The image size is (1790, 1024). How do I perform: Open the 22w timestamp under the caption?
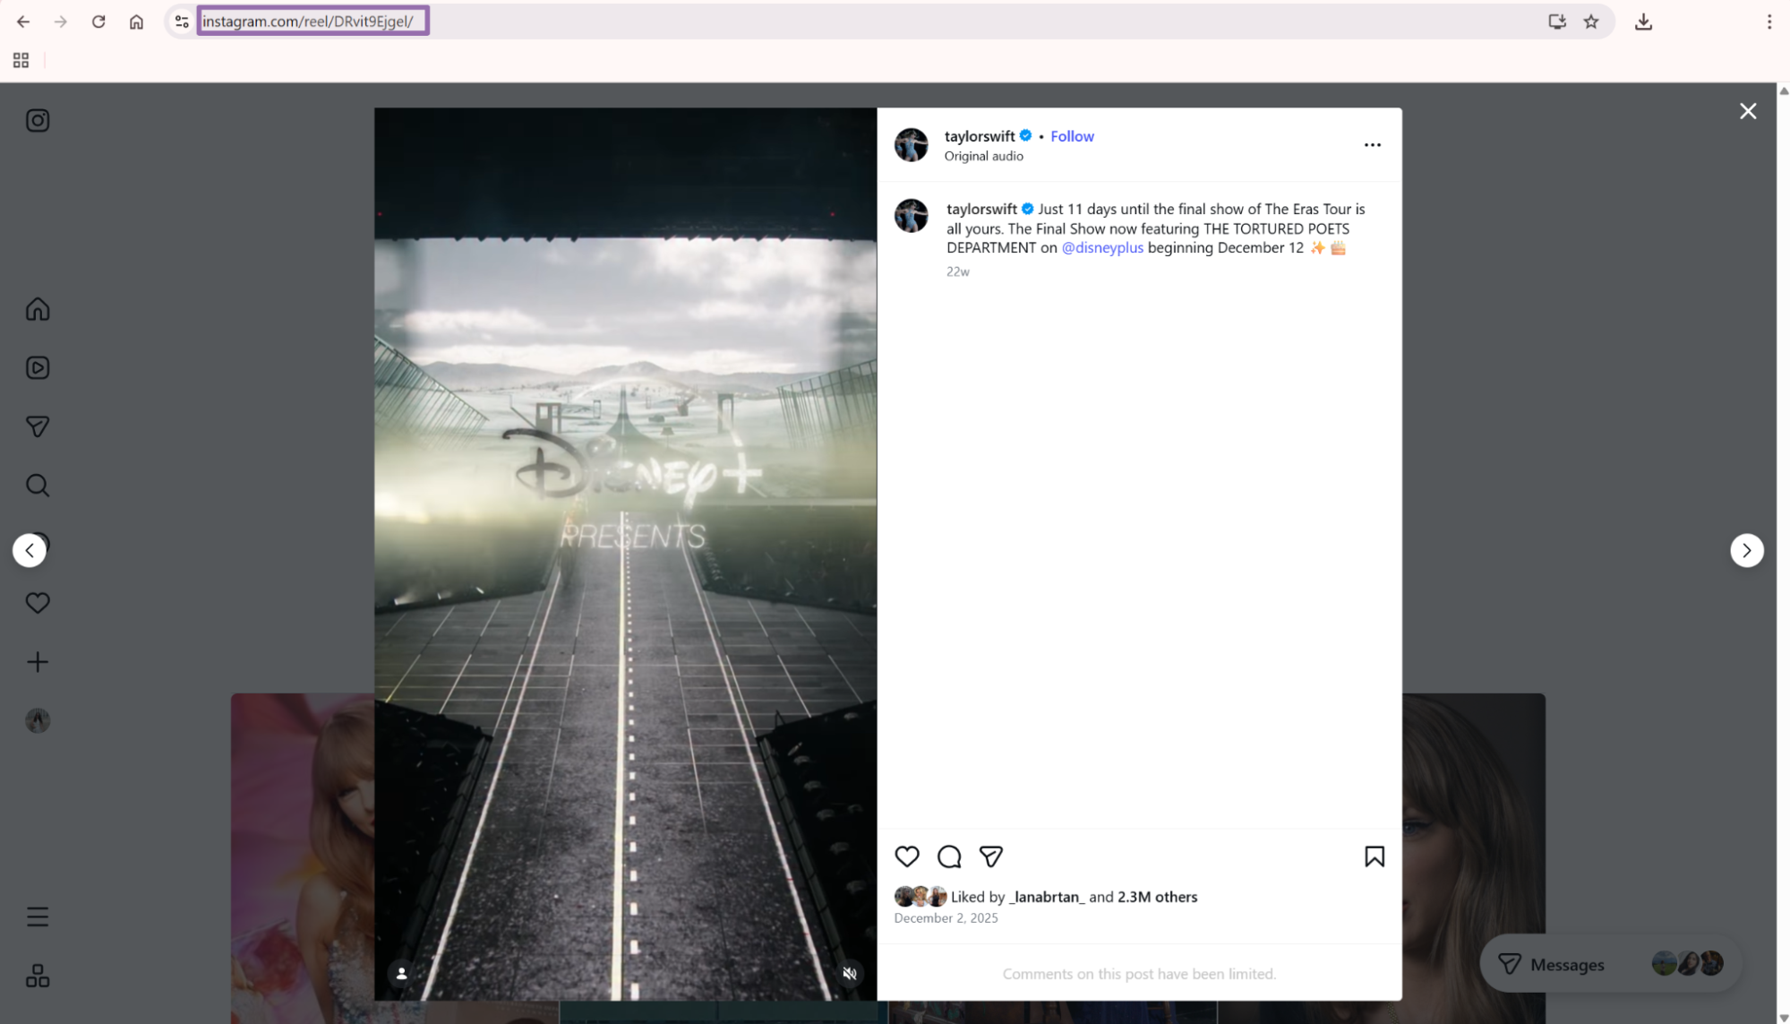957,271
